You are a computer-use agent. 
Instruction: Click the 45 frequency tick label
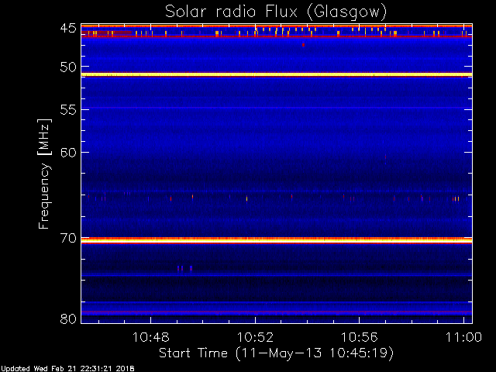tap(68, 29)
